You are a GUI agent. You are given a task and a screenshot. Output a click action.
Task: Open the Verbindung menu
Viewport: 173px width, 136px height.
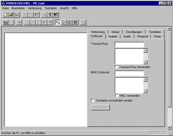(x=35, y=8)
